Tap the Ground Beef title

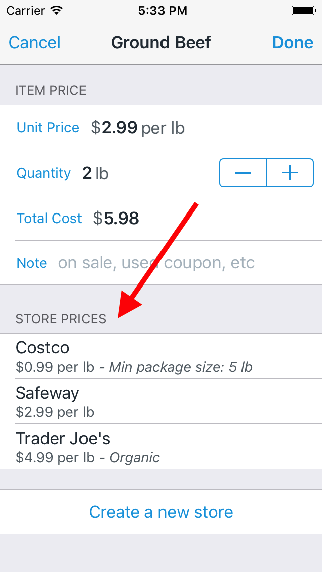(161, 43)
